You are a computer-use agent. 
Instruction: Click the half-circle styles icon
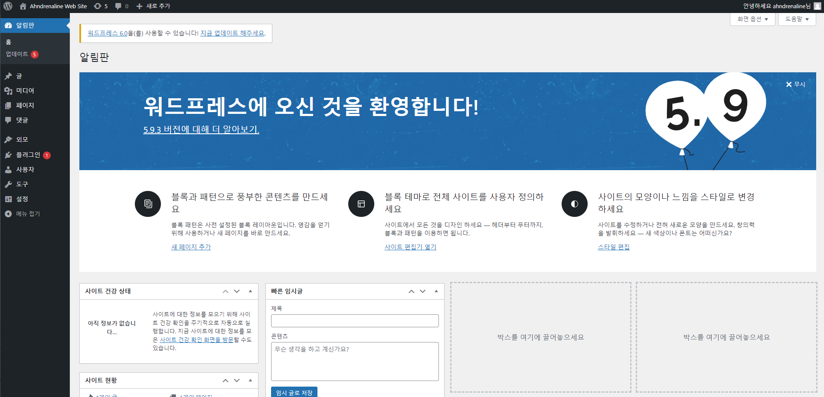(x=575, y=204)
